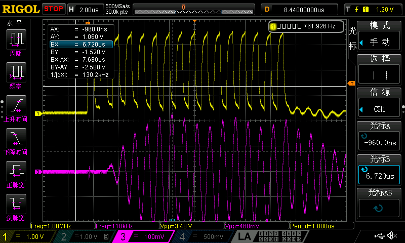Click the channel 3 100mV scale value

tap(154, 237)
